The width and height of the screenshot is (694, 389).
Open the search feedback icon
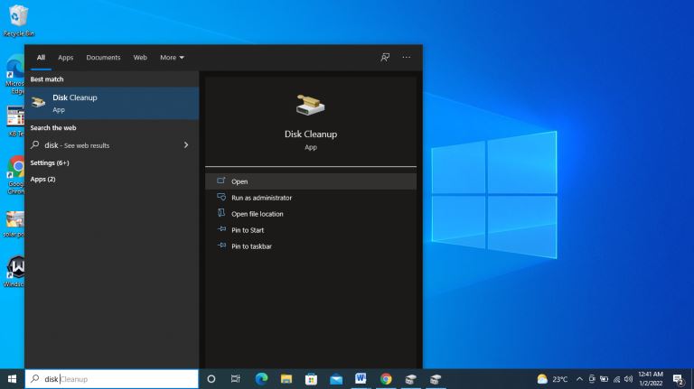coord(385,57)
